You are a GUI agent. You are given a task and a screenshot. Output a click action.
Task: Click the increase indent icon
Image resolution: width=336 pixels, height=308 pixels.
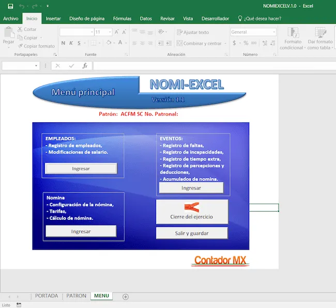coord(169,43)
